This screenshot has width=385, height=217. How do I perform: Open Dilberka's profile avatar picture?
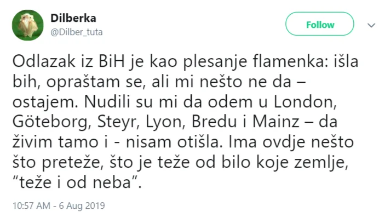pyautogui.click(x=28, y=25)
